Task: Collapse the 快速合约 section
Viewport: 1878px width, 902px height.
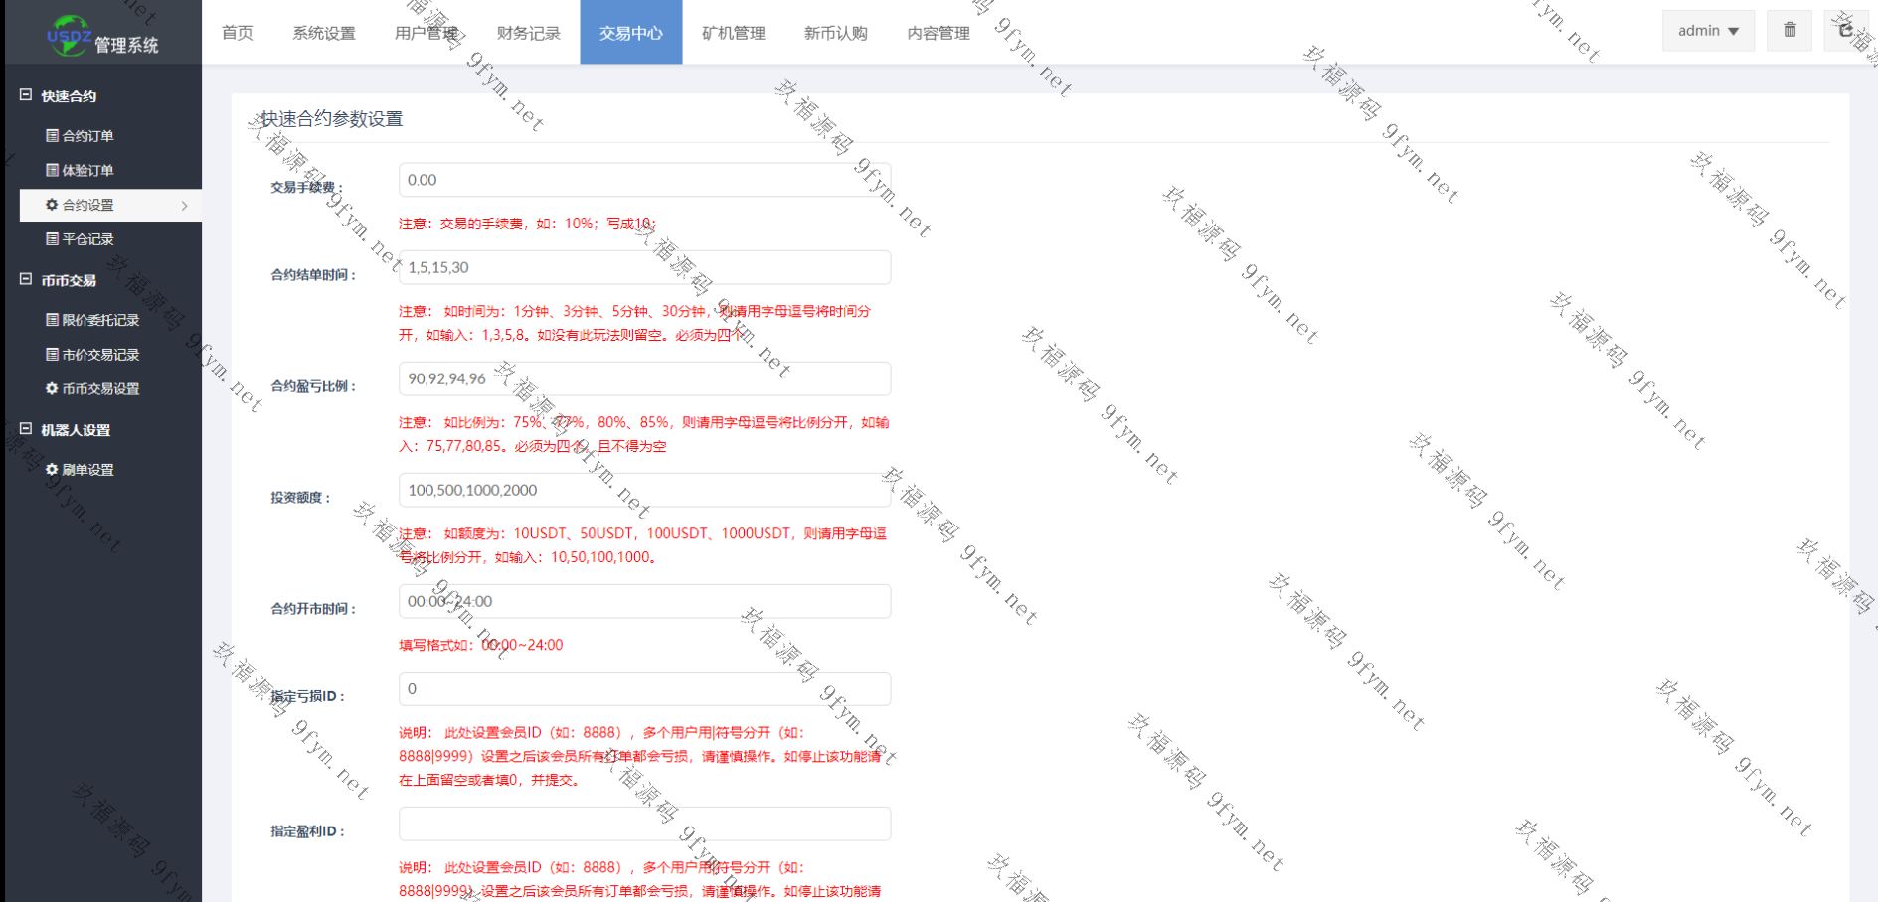Action: pyautogui.click(x=26, y=95)
